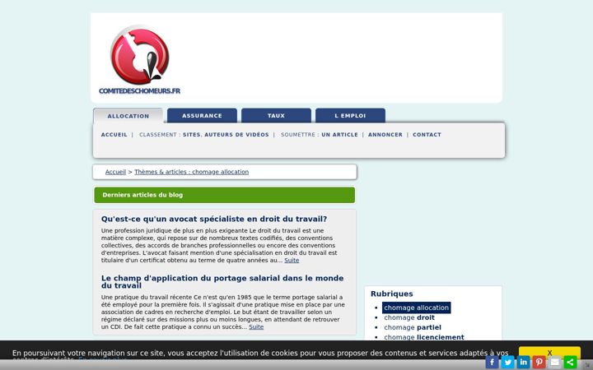
Task: Click the Rubriques heading
Action: point(392,294)
